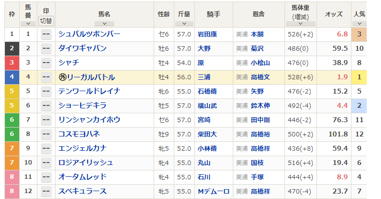The height and width of the screenshot is (199, 381).
Task: Open jockey 大野 profile
Action: tap(204, 48)
